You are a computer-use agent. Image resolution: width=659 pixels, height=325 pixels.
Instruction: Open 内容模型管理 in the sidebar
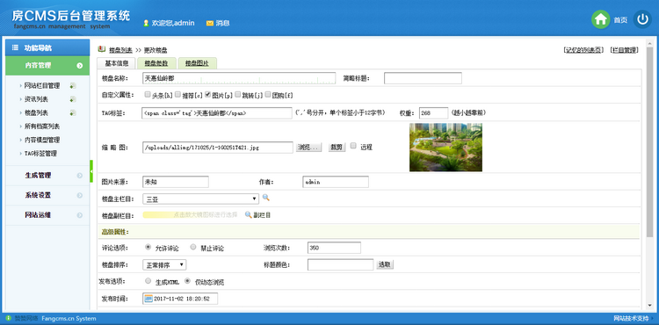pos(42,140)
